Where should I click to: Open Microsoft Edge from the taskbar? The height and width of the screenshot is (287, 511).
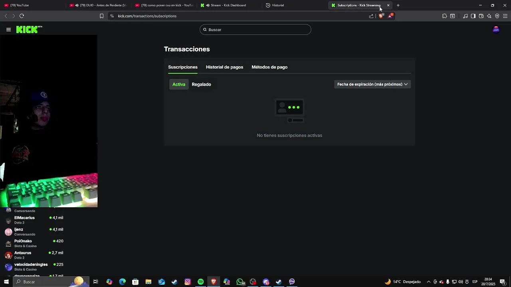(122, 282)
